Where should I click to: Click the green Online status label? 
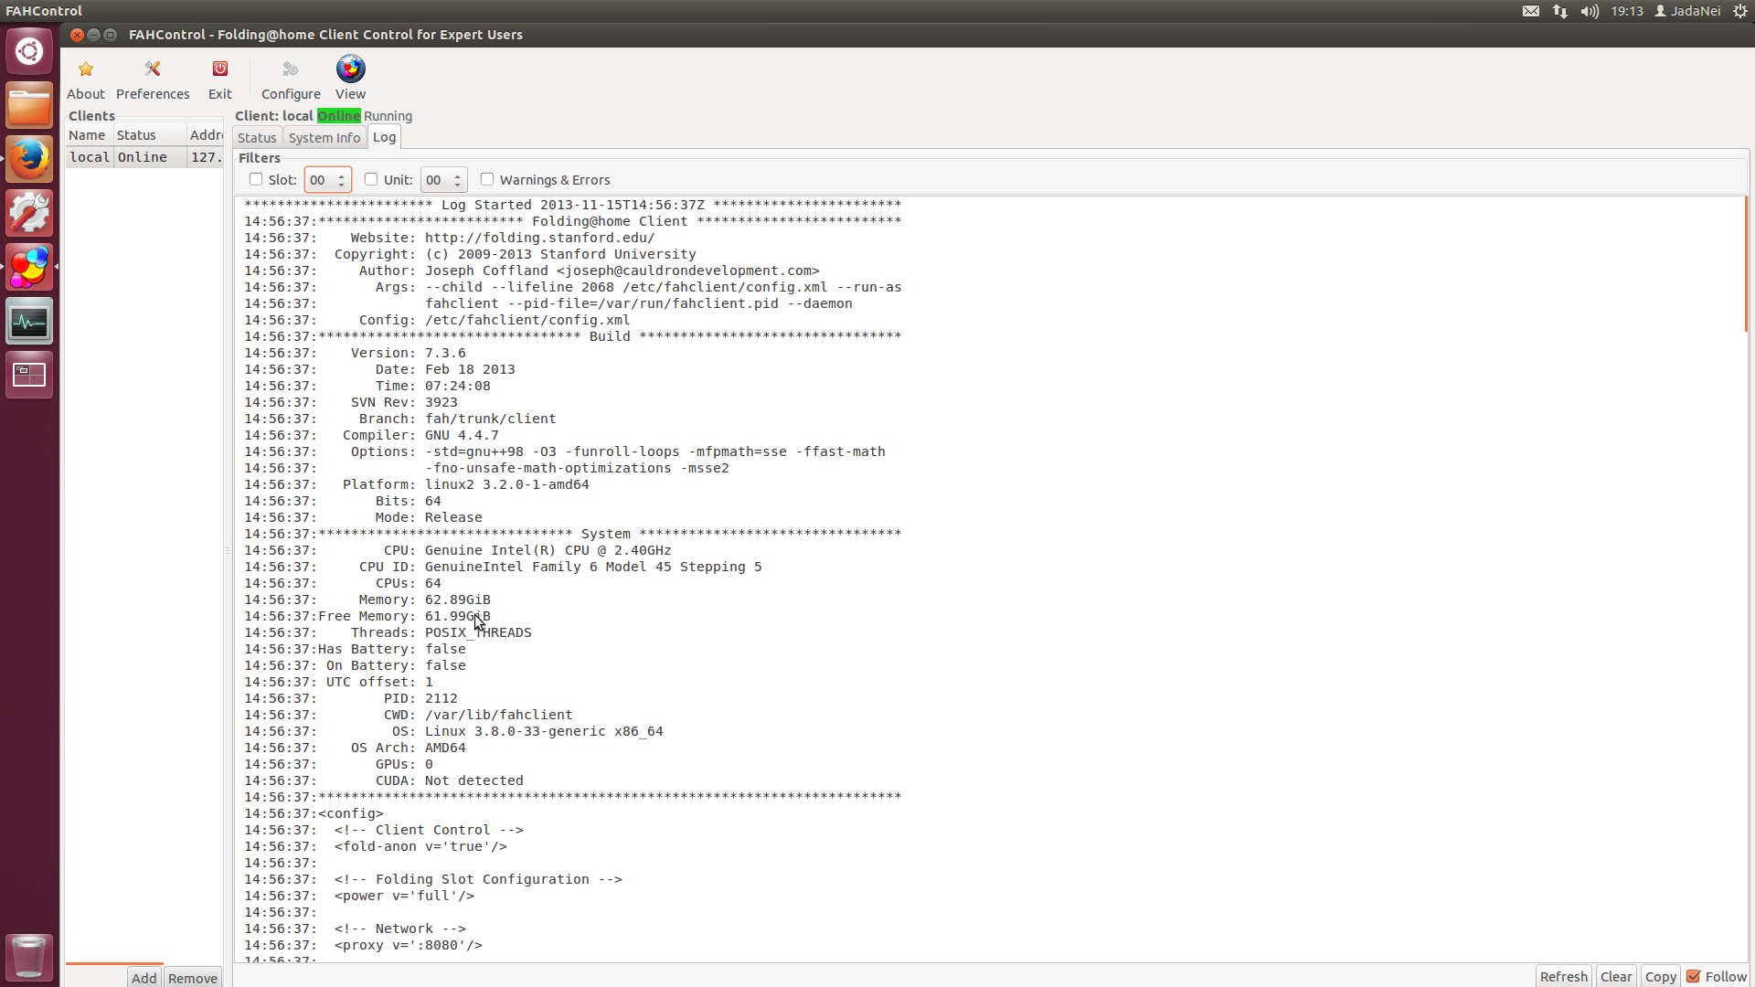coord(338,116)
